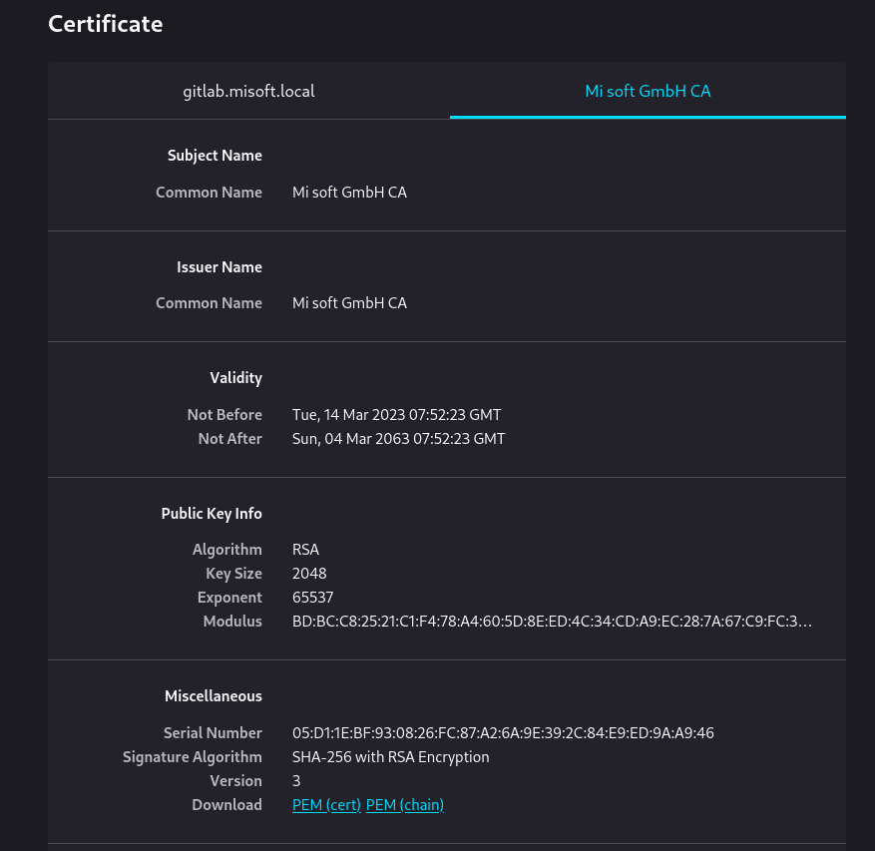This screenshot has width=875, height=851.
Task: Download the PEM (cert) file
Action: [326, 805]
